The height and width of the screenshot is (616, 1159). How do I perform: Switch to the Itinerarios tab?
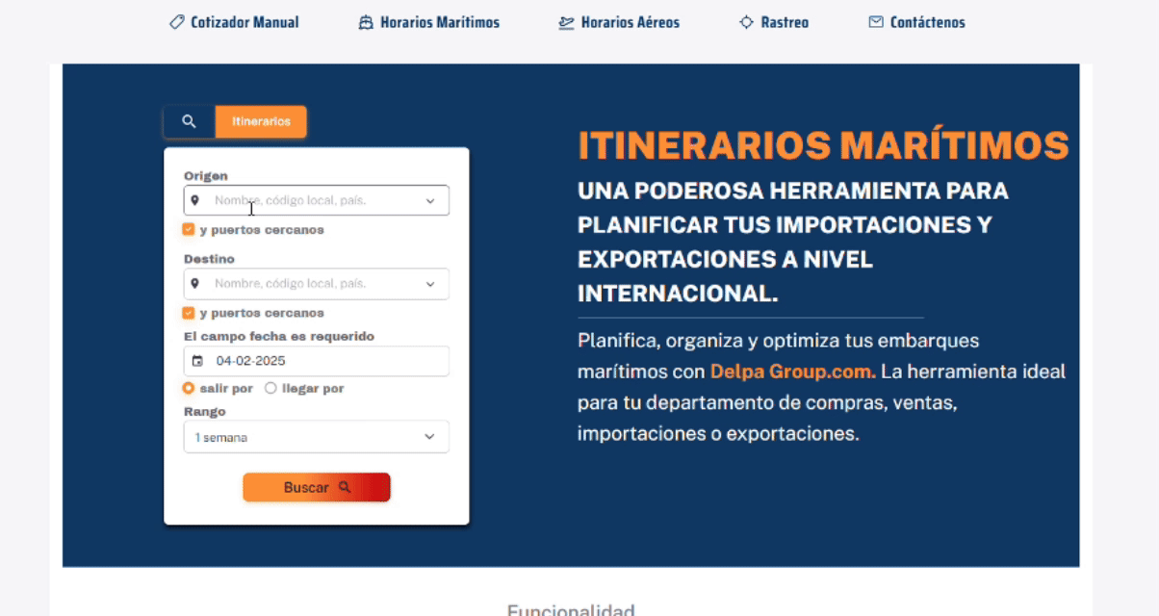[x=261, y=121]
